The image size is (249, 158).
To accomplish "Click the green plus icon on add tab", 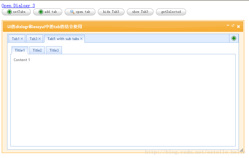I will (41, 12).
